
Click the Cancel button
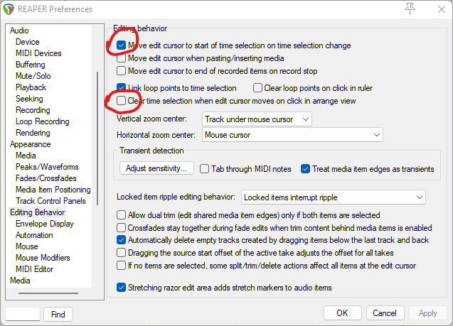pos(385,313)
